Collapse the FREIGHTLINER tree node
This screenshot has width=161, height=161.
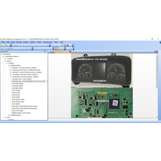pyautogui.click(x=9, y=65)
